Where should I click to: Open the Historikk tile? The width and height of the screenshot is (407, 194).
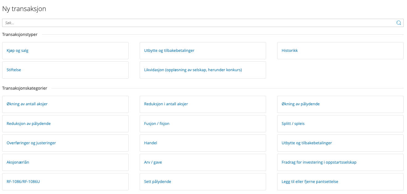point(340,51)
